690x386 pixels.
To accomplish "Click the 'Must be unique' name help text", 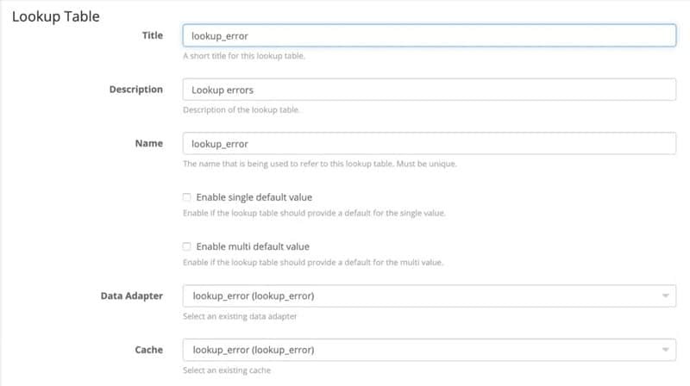I will [427, 164].
